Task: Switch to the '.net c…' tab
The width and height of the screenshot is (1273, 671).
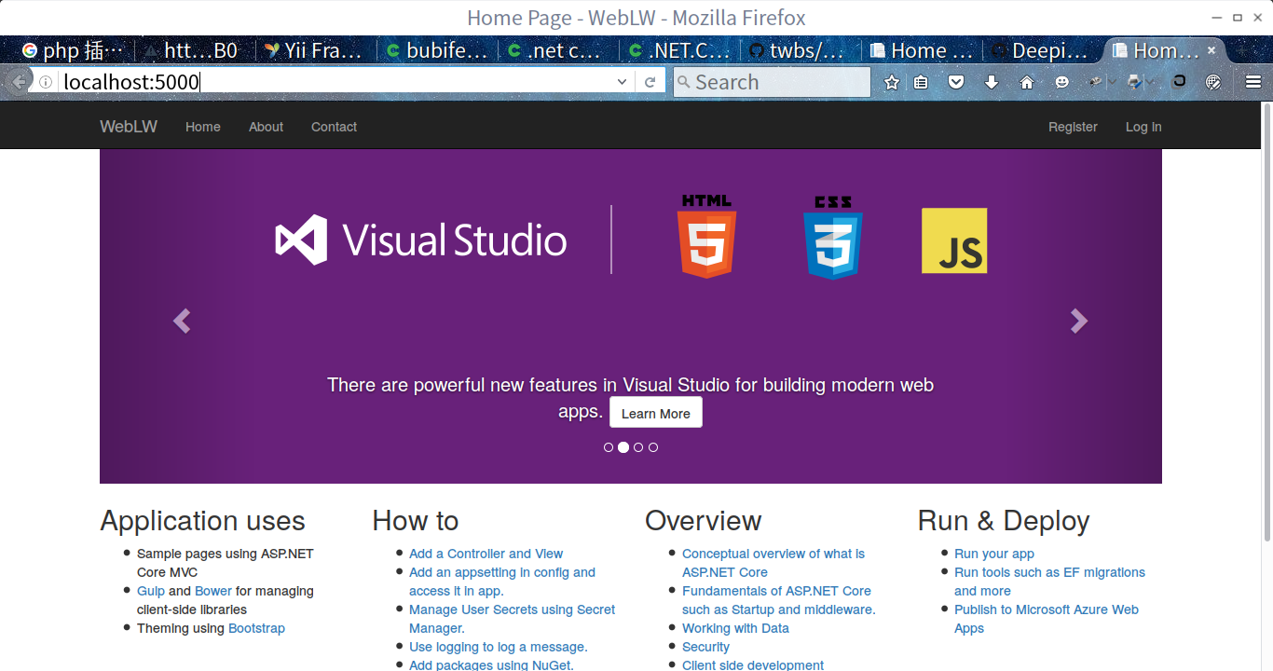Action: point(556,50)
